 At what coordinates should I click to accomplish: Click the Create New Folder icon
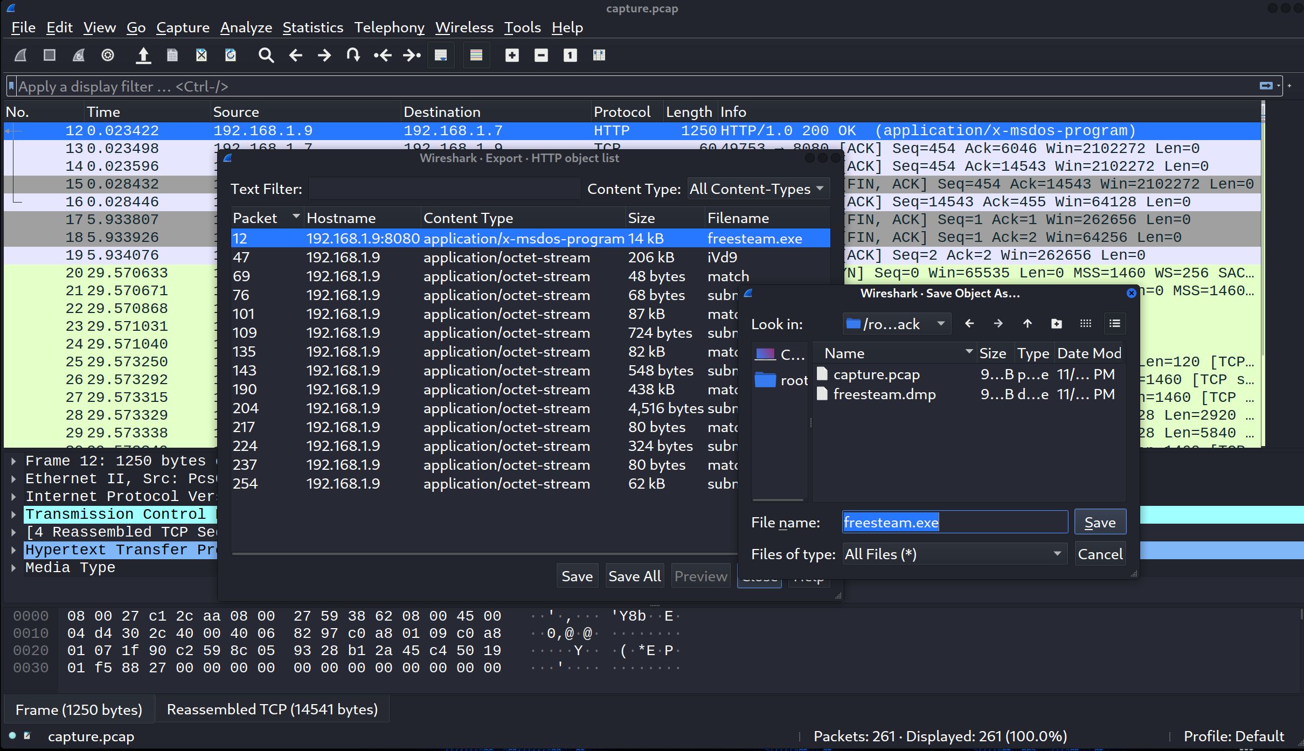(x=1056, y=324)
